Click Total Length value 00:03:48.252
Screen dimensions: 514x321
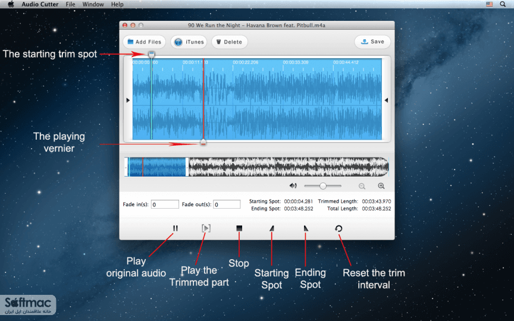(x=377, y=209)
